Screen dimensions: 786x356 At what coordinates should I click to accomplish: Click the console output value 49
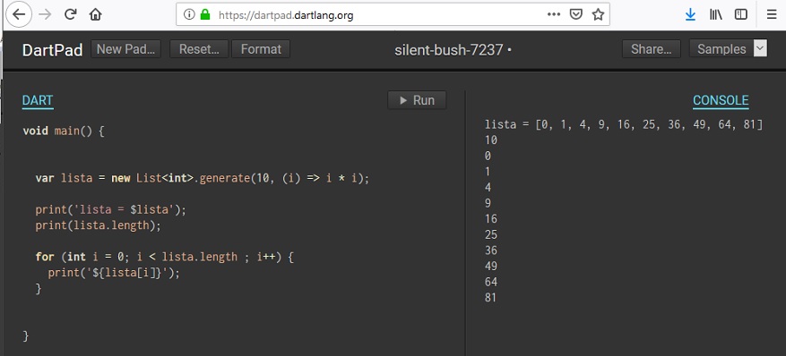tap(491, 266)
